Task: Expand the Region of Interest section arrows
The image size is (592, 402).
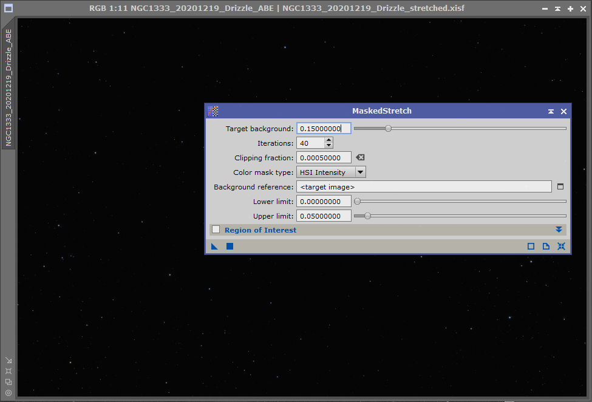Action: point(559,230)
